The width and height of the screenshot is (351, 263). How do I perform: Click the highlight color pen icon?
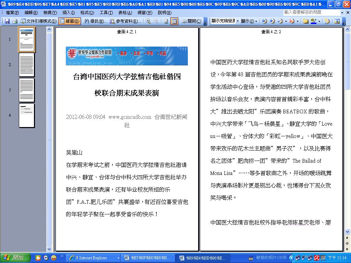314,21
